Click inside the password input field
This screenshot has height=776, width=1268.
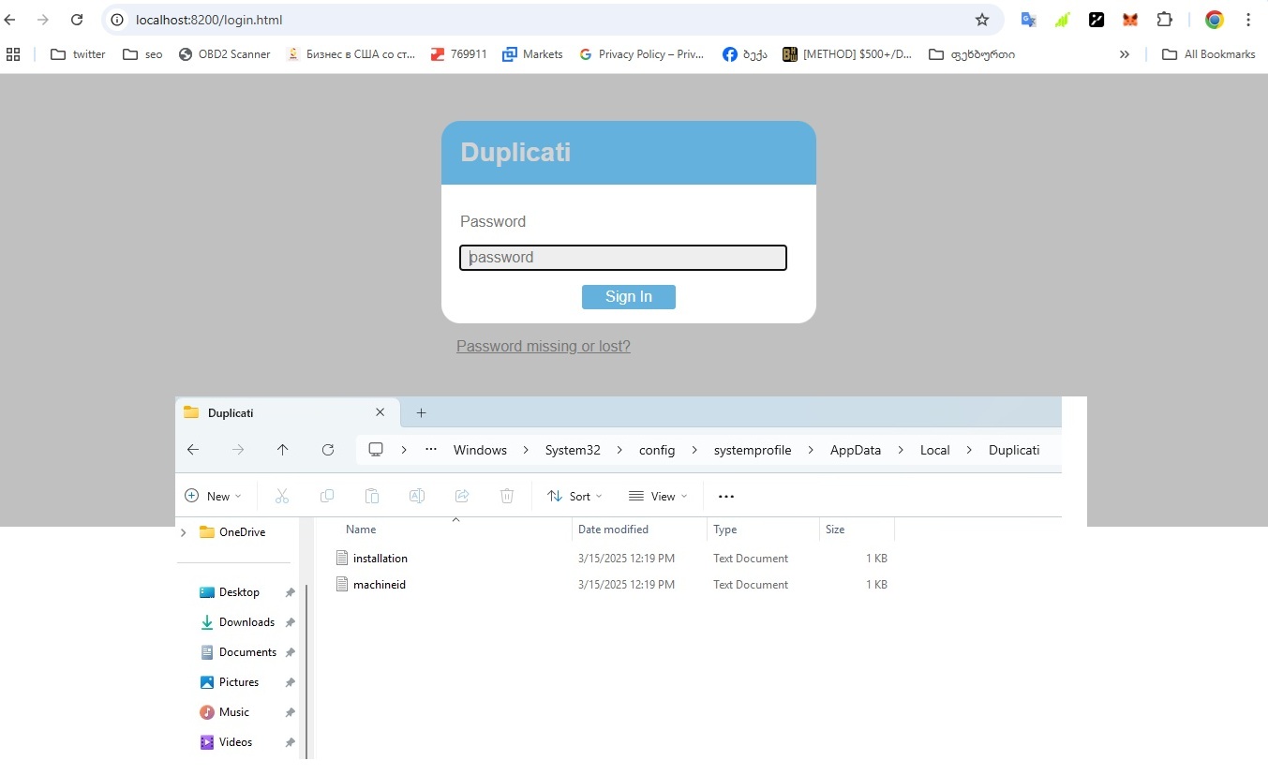coord(622,257)
